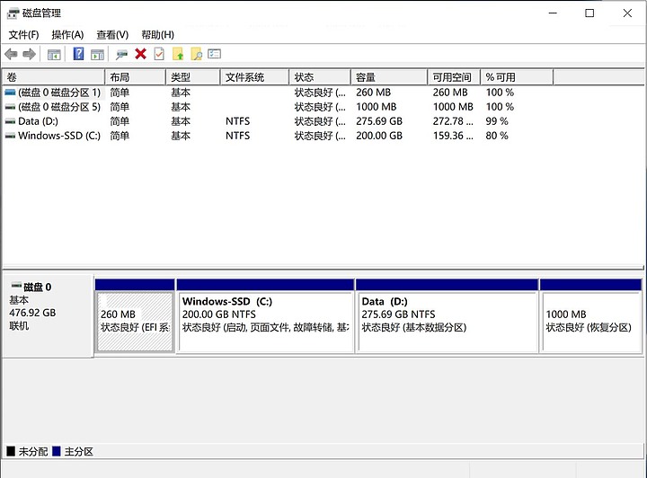The height and width of the screenshot is (478, 647).
Task: Maximize the Disk Management window
Action: [589, 13]
